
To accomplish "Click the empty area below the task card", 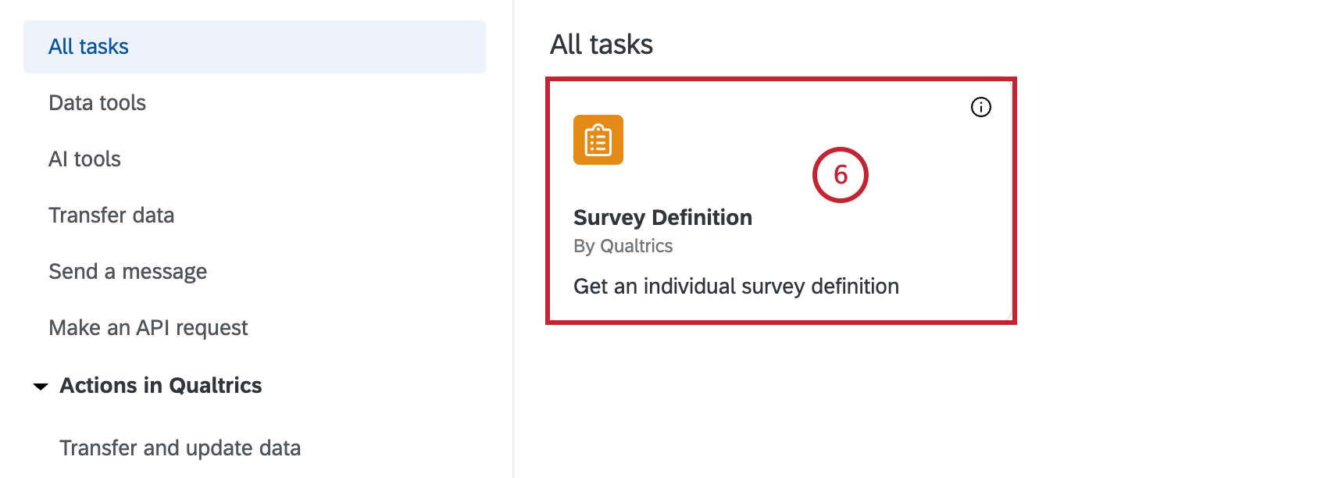I will click(x=781, y=406).
